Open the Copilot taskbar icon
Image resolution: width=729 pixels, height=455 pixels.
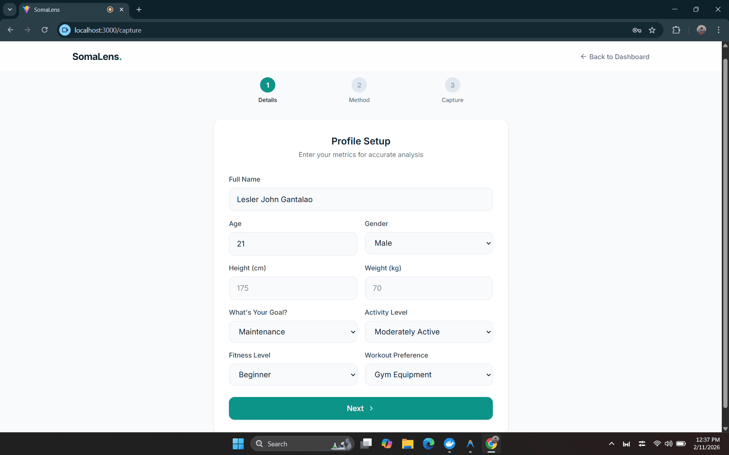point(387,444)
